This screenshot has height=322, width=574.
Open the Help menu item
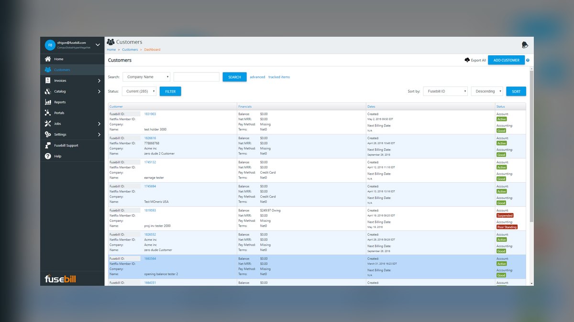click(x=72, y=156)
